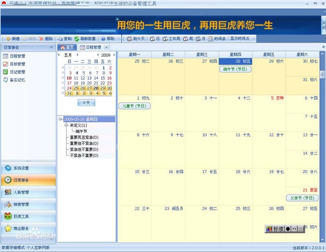326x252 pixels.
Task: Click the 删除 (Delete) red X icon
Action: click(41, 39)
